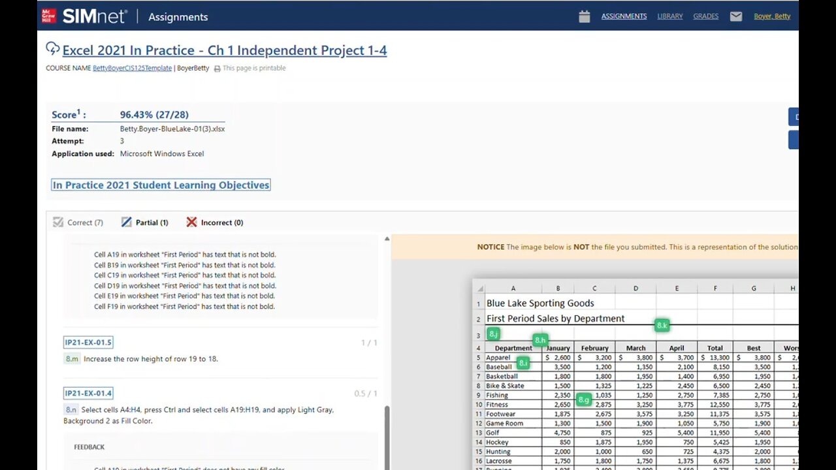The image size is (836, 470).
Task: Click the March header cell
Action: pos(635,348)
